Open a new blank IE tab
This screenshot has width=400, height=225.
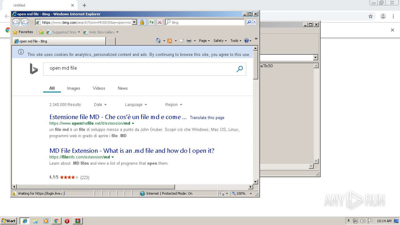(x=111, y=41)
